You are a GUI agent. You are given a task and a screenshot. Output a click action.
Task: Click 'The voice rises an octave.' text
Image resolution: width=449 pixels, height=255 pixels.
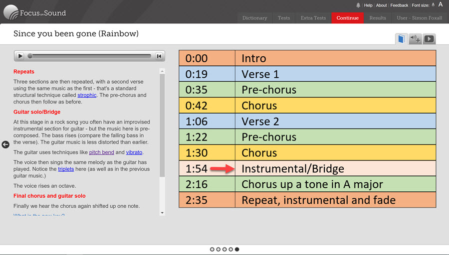(45, 186)
